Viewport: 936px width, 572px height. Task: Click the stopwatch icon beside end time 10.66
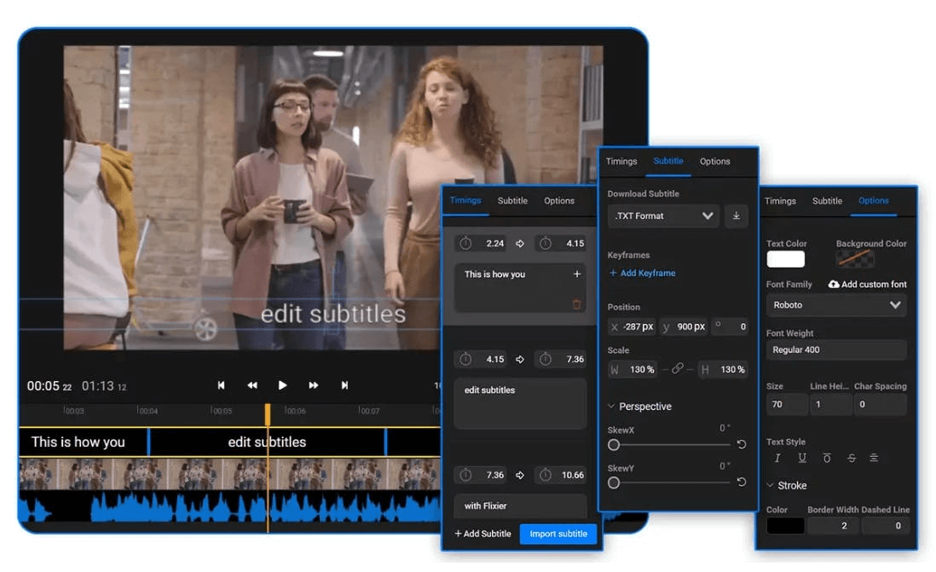pyautogui.click(x=545, y=475)
